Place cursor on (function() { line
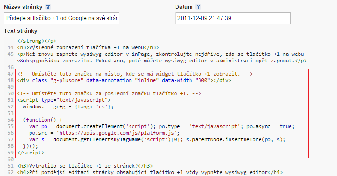337x176 pixels. [43, 120]
